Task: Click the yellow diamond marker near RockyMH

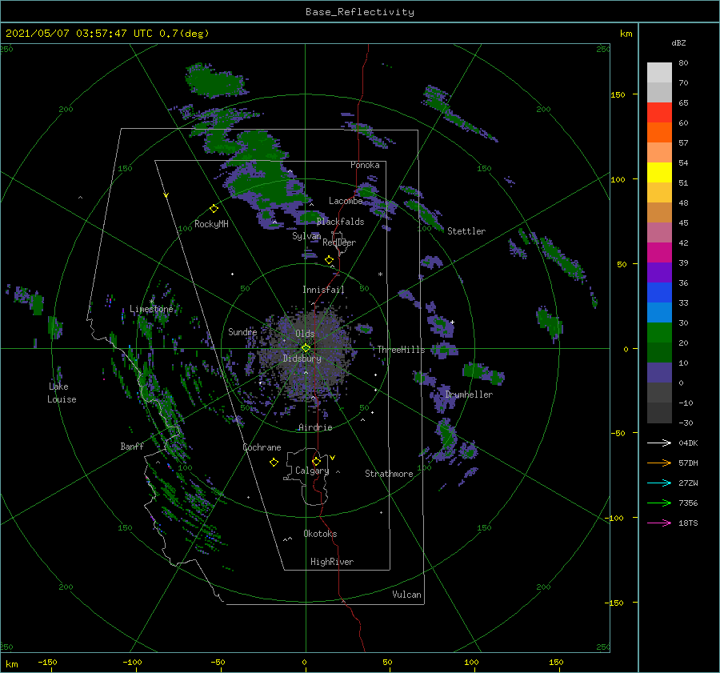Action: click(214, 209)
